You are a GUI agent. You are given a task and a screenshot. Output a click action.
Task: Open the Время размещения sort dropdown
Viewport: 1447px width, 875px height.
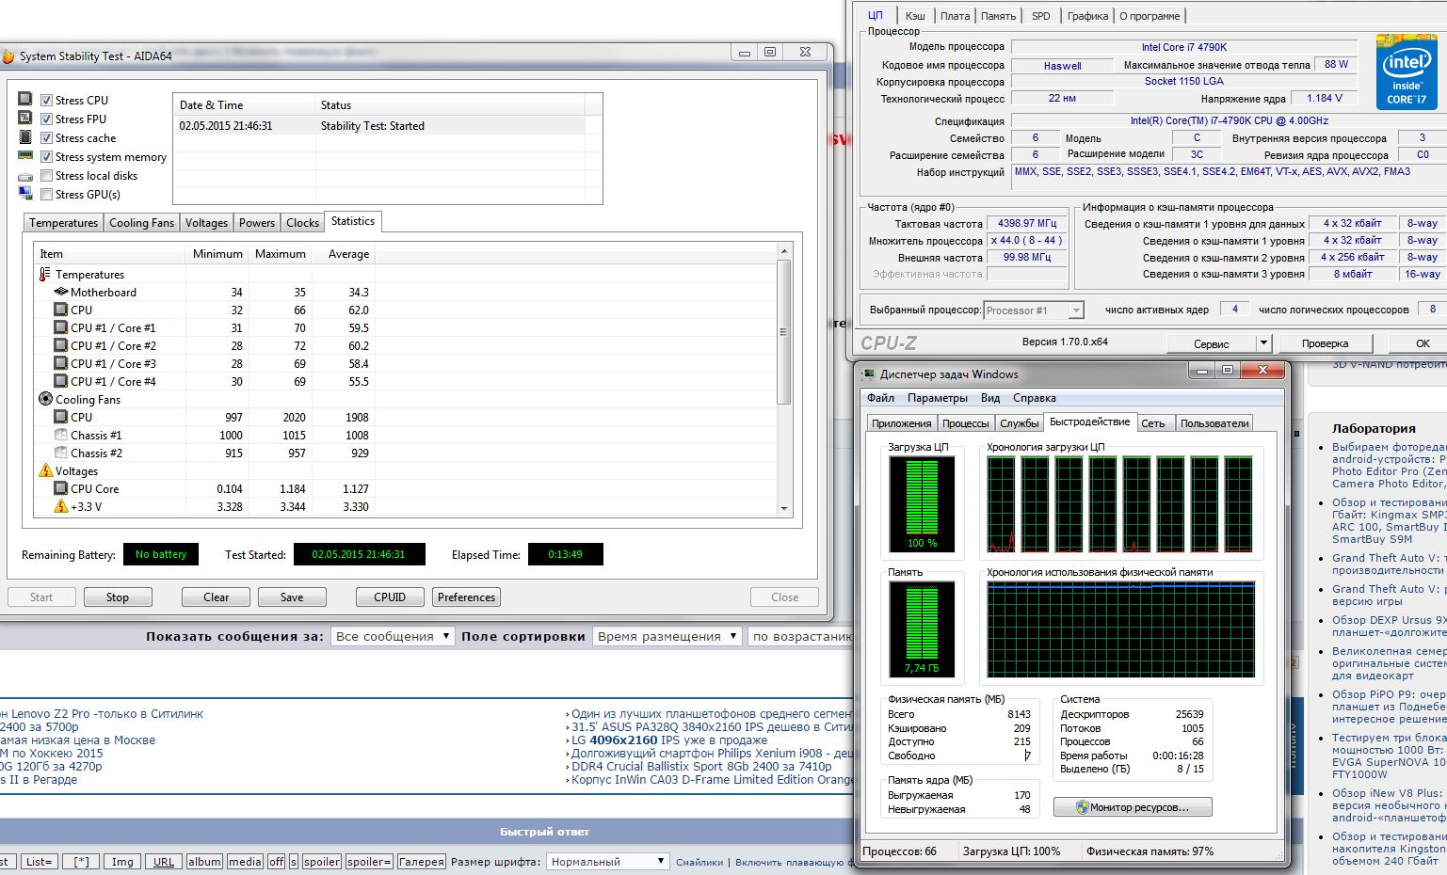(667, 636)
